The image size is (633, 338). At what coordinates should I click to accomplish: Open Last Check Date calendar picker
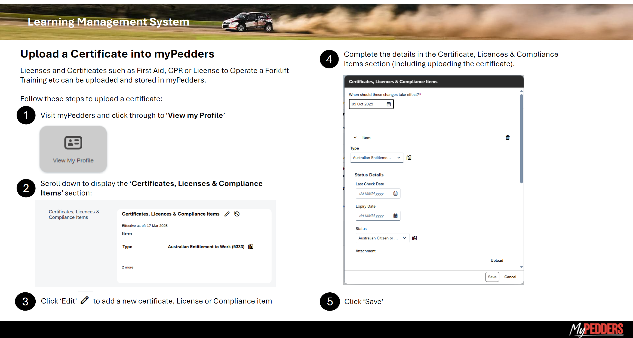pyautogui.click(x=395, y=193)
